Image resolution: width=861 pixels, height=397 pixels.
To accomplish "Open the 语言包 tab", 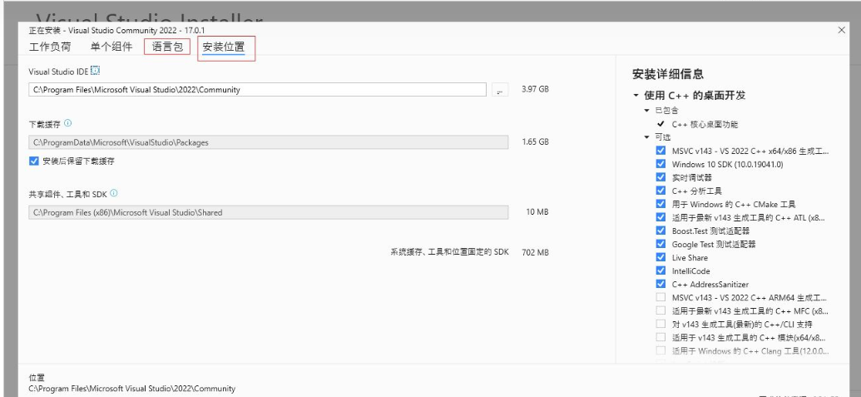I will (x=167, y=47).
